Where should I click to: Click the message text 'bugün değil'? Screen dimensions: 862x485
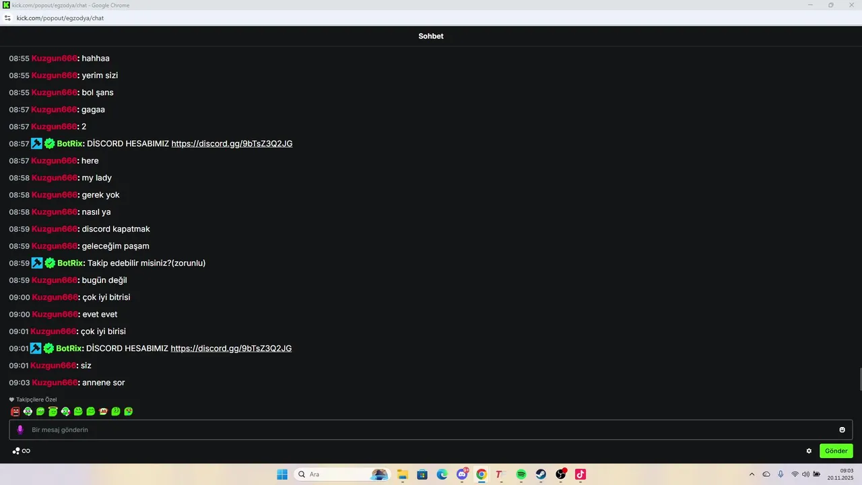point(104,280)
